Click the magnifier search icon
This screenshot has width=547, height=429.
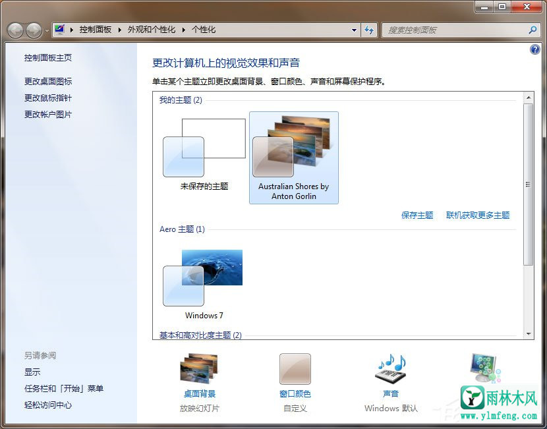533,30
